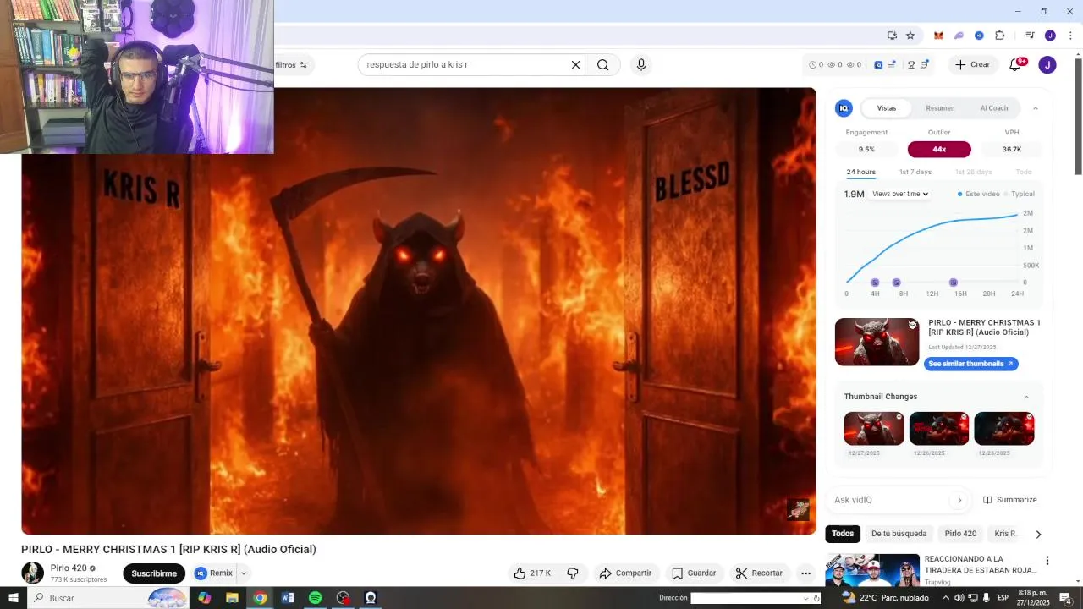Click the install app icon in address bar

(x=892, y=36)
